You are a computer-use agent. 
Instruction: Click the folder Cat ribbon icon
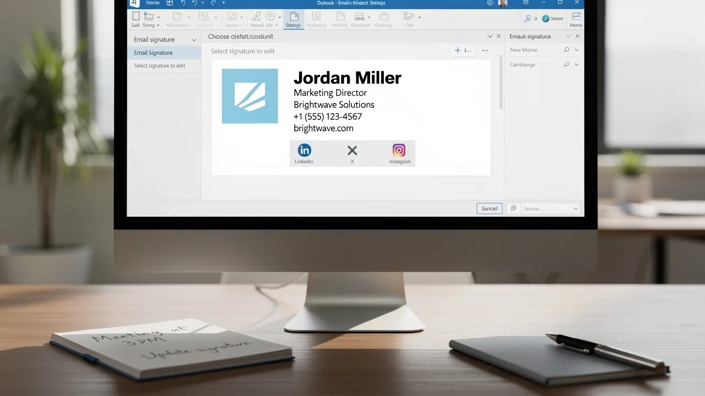[409, 16]
